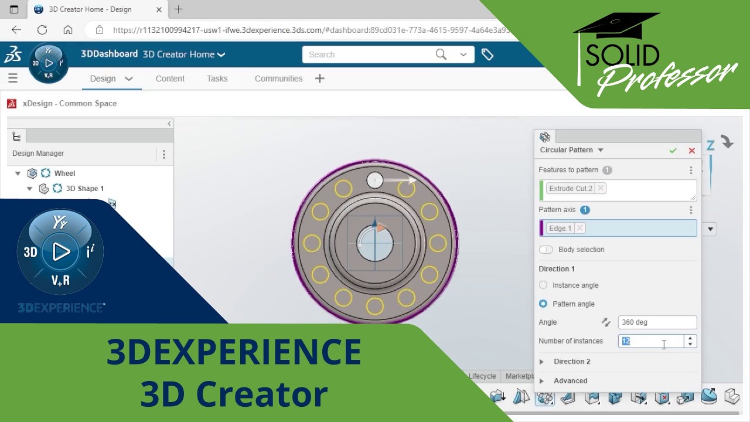
Task: Collapse the Wheel tree node
Action: (x=18, y=173)
